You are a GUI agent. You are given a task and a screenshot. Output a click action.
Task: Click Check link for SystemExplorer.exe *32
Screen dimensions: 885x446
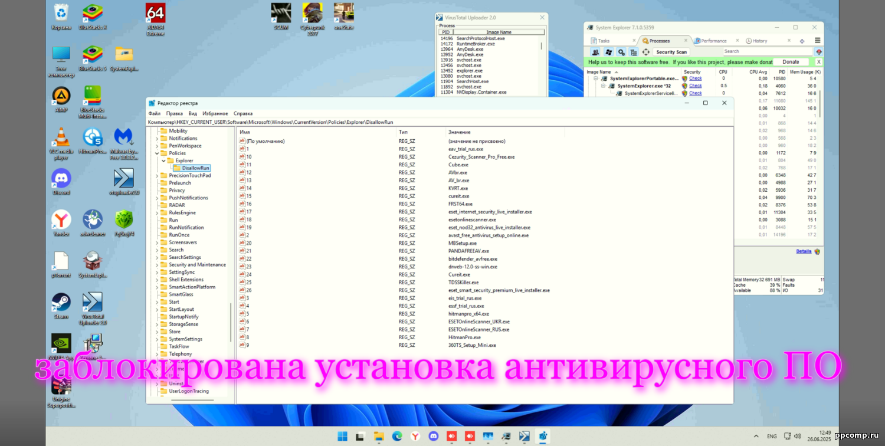(x=696, y=86)
